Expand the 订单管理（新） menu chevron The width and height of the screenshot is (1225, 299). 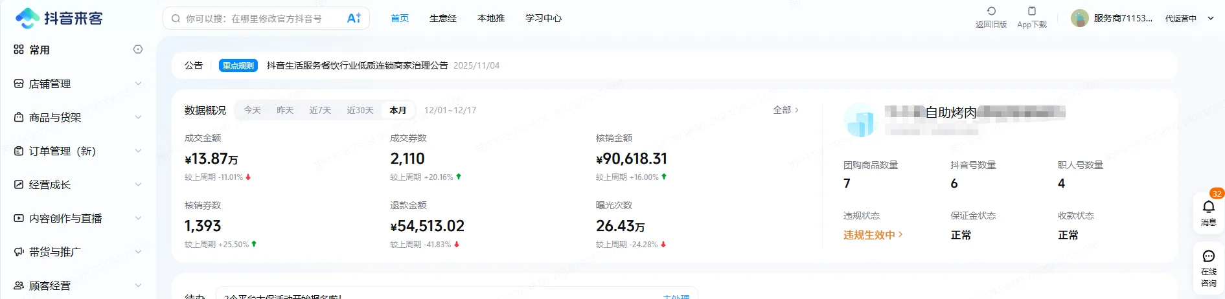coord(138,151)
